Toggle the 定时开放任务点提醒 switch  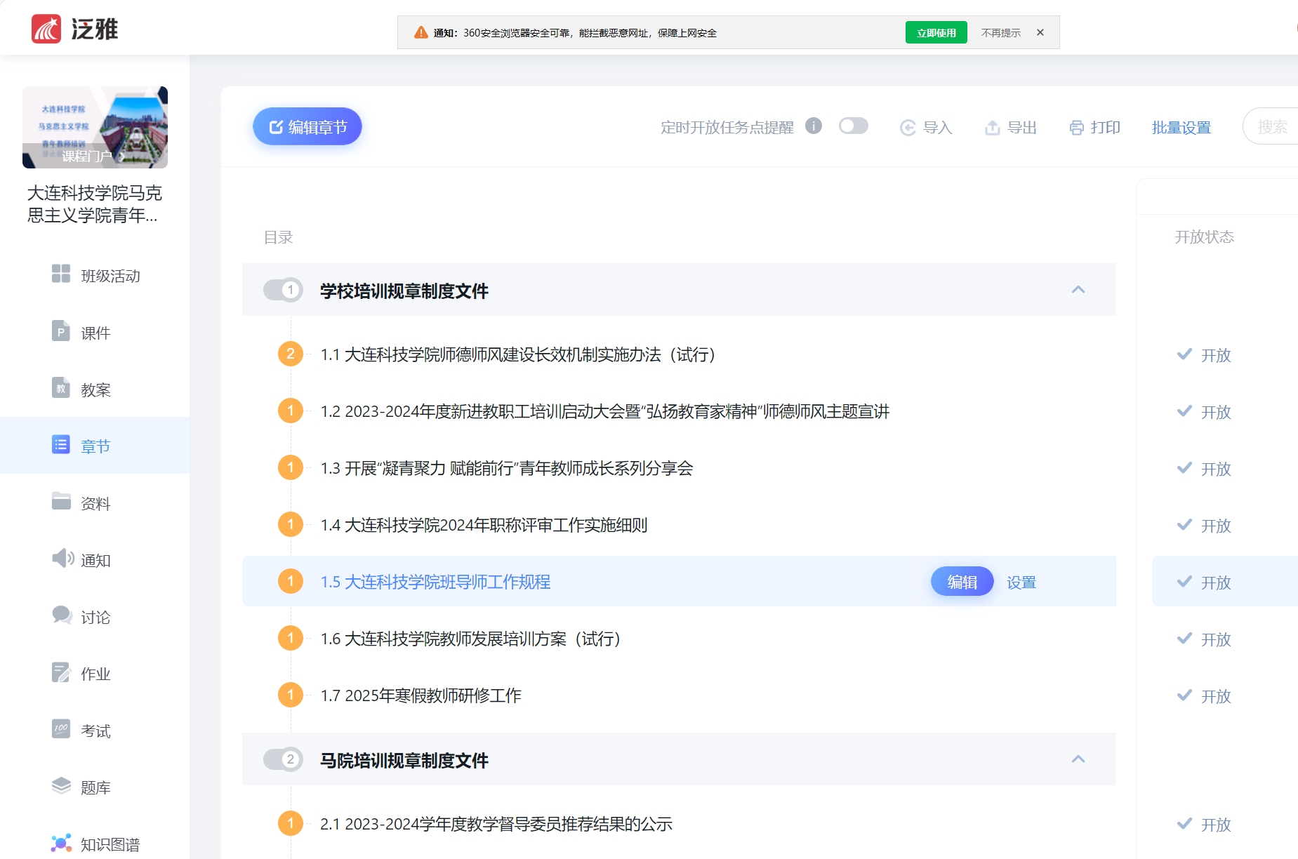pyautogui.click(x=853, y=126)
